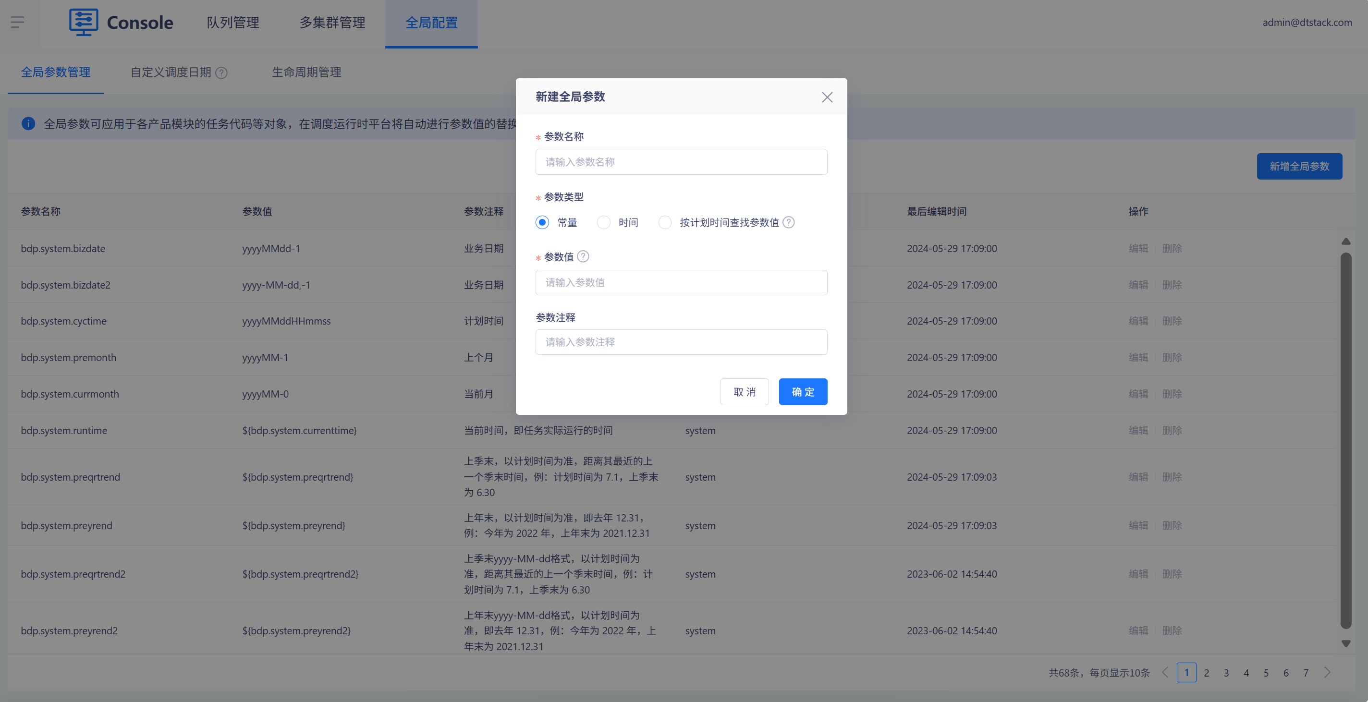Screen dimensions: 1368x702
Task: Open admin@dtstack.com account menu
Action: [1307, 22]
